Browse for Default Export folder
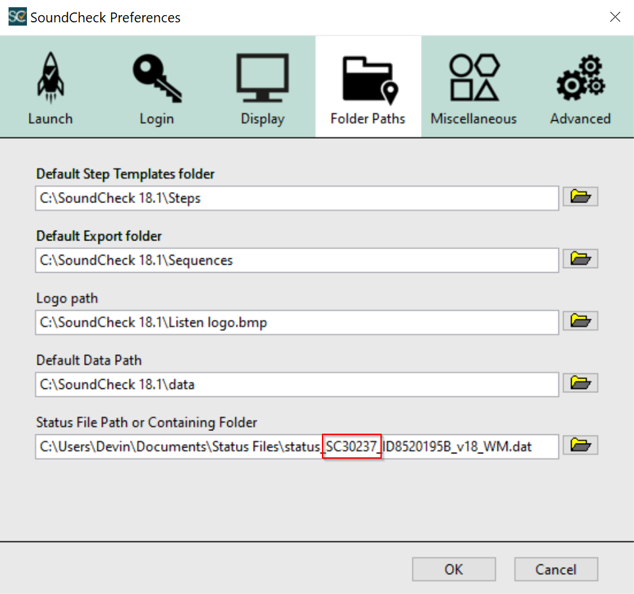Screen dimensions: 634x594 click(580, 259)
